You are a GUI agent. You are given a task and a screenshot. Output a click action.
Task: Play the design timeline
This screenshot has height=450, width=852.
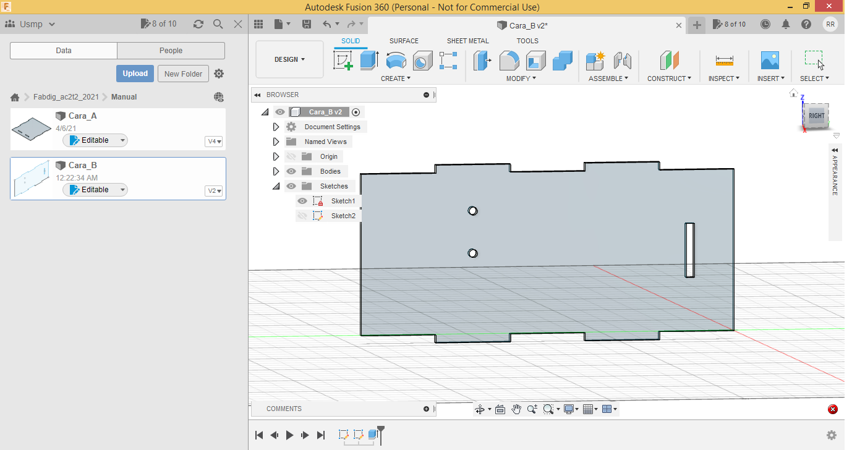(289, 435)
